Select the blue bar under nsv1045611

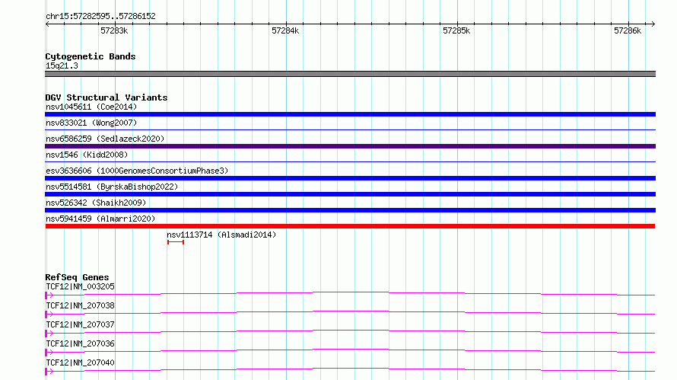tap(350, 114)
